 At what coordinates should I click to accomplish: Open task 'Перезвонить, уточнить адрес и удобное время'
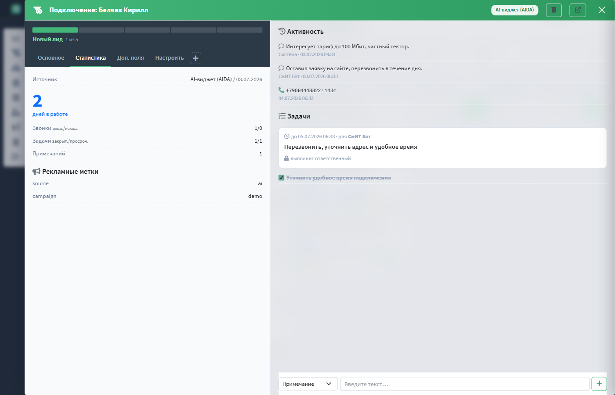click(351, 147)
